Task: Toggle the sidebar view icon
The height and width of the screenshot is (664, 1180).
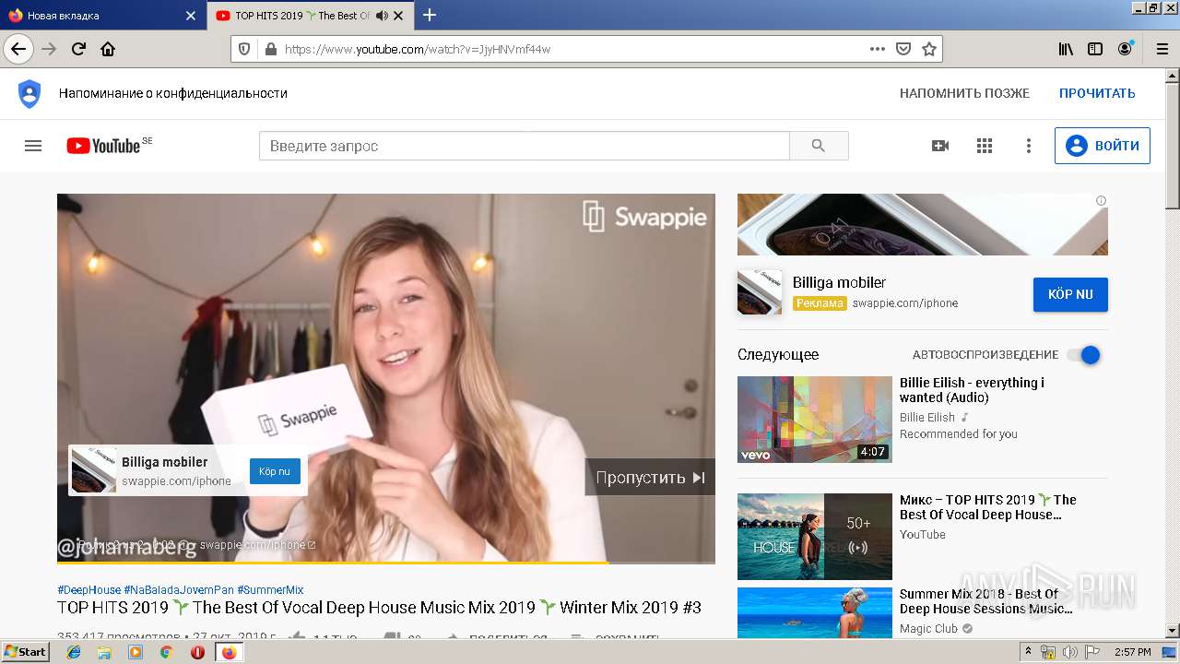Action: (x=1095, y=49)
